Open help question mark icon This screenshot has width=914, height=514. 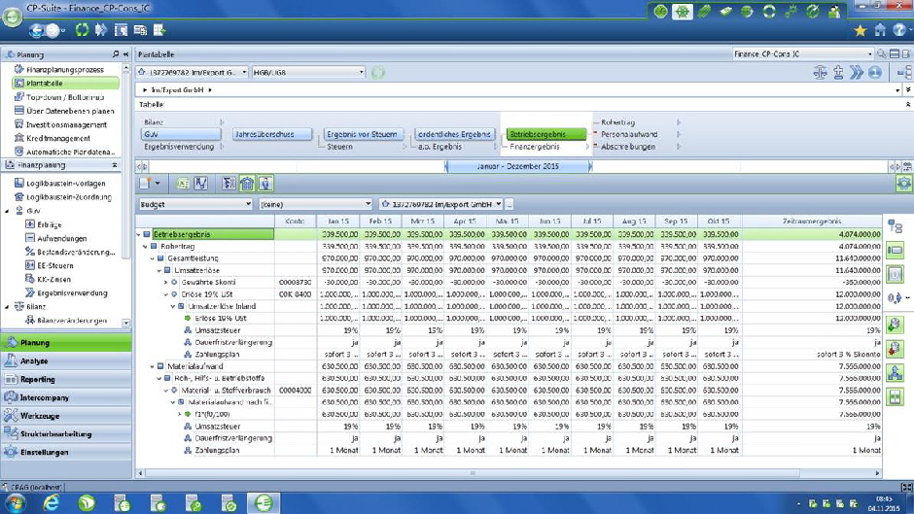click(x=900, y=30)
